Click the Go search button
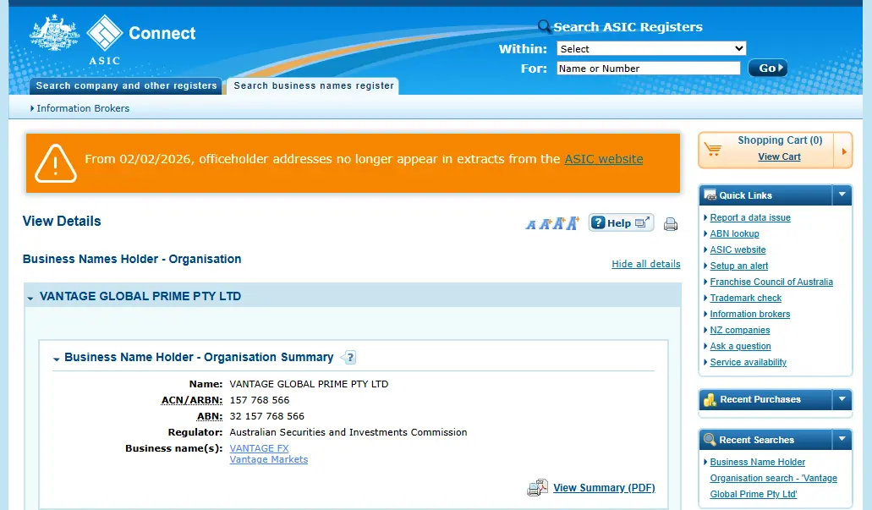 [767, 68]
